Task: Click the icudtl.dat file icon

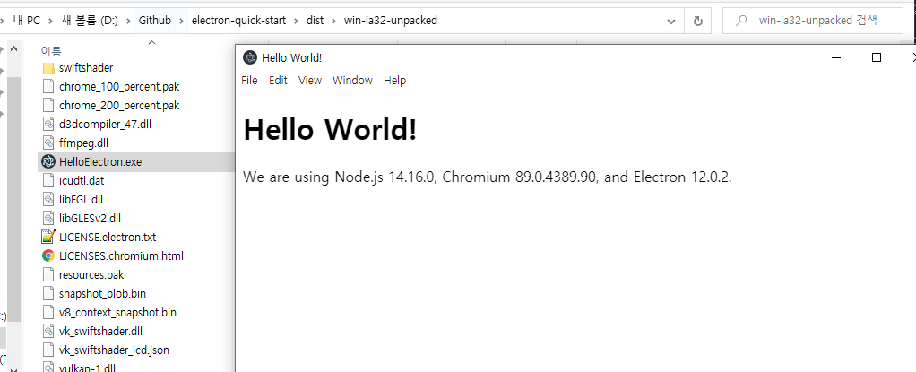Action: (x=48, y=180)
